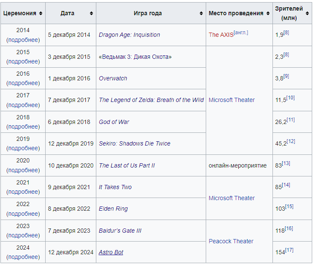Click the Зрителей (млн) header text

(289, 13)
